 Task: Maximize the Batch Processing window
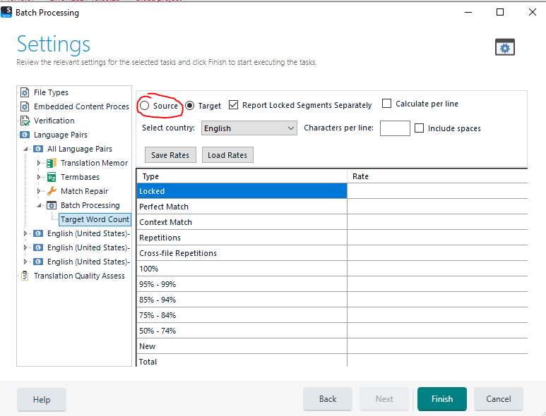pyautogui.click(x=500, y=12)
